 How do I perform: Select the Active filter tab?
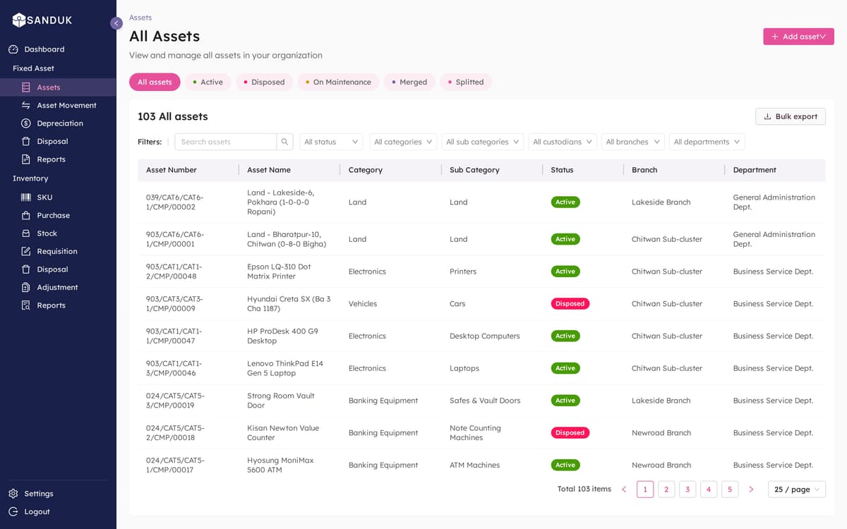208,82
